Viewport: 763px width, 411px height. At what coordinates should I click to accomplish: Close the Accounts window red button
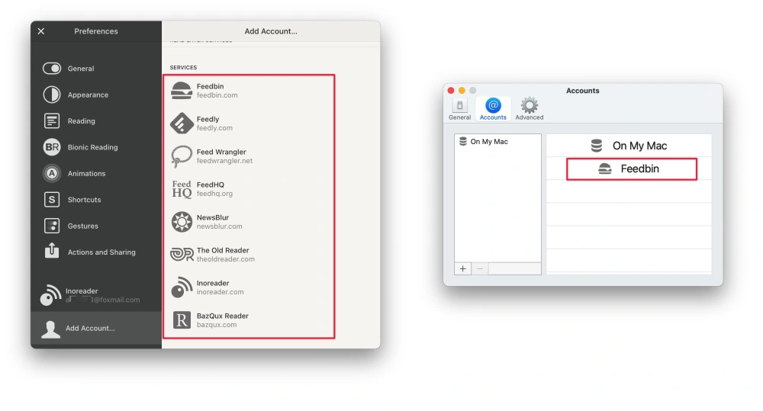pyautogui.click(x=451, y=91)
